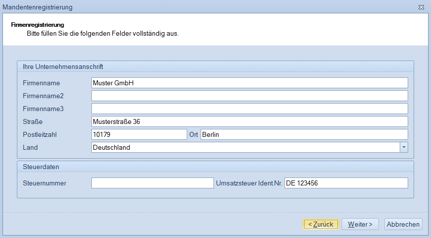431x238 pixels.
Task: Focus the empty Steuernummer input field
Action: point(152,183)
